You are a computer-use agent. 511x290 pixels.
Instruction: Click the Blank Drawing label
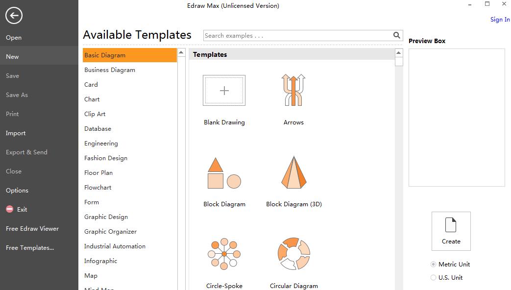(x=224, y=122)
